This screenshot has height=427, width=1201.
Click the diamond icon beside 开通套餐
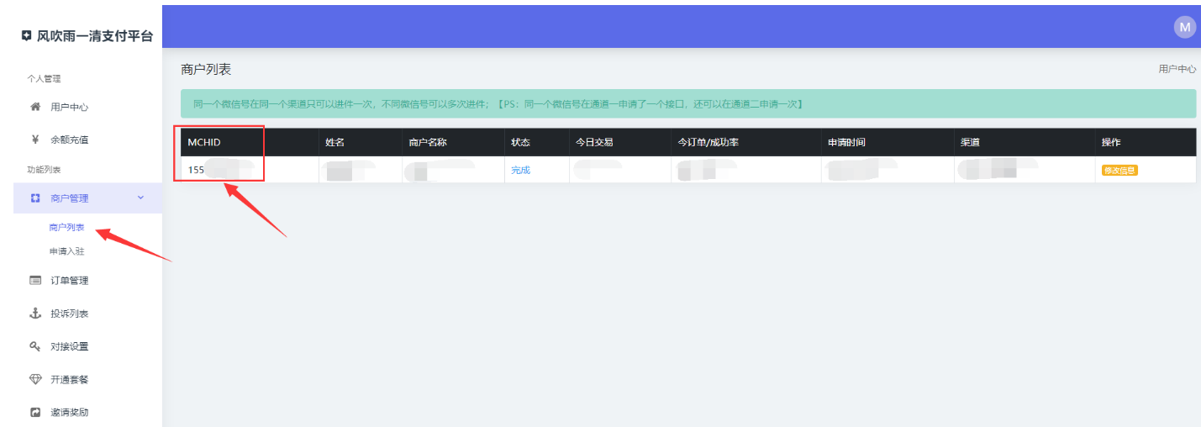coord(35,379)
